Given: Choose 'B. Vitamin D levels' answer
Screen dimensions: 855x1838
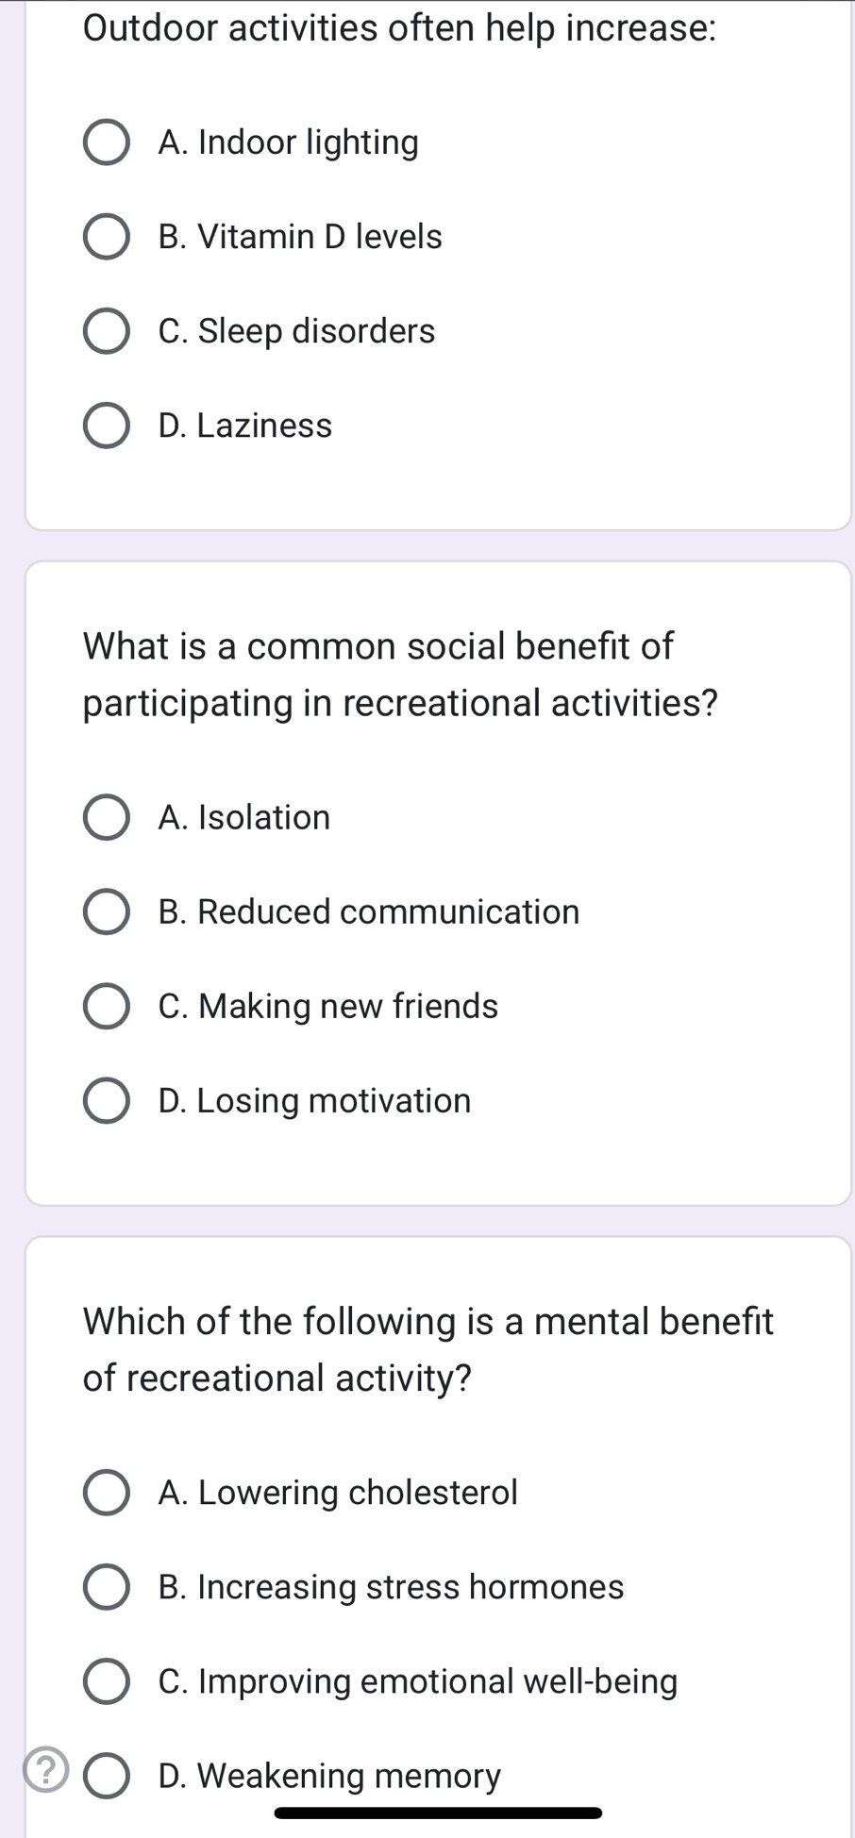Looking at the screenshot, I should coord(107,237).
